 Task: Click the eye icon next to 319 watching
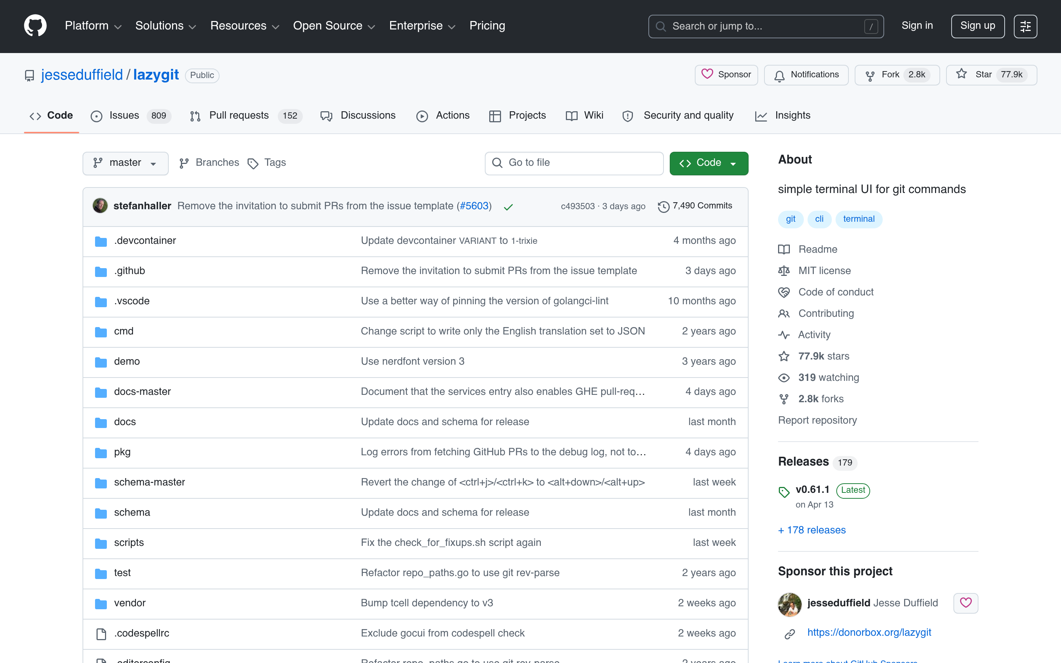(784, 378)
